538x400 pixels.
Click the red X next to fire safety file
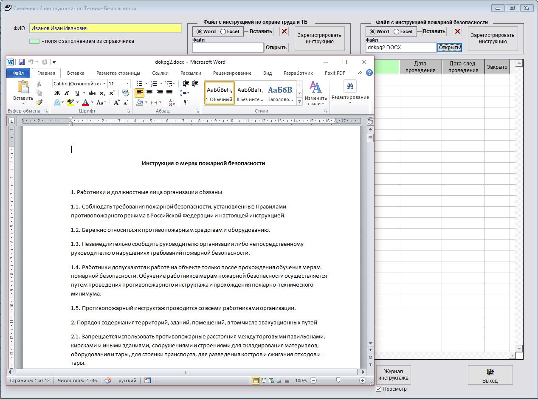click(457, 31)
